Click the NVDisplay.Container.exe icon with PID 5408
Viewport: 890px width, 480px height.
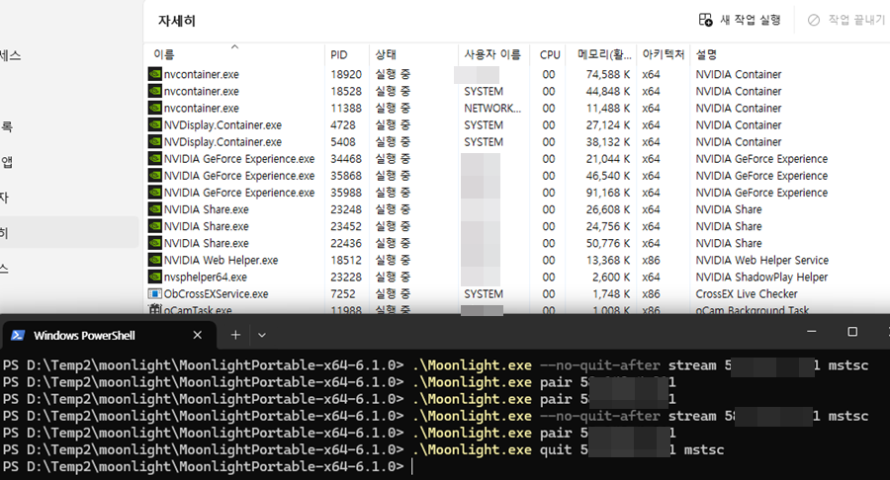(155, 142)
